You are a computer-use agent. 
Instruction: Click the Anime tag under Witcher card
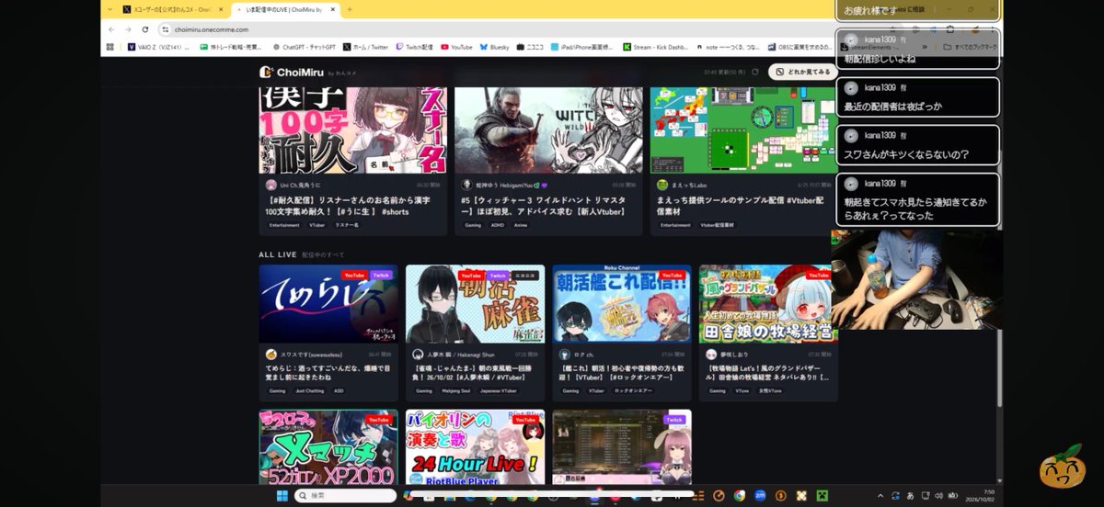pyautogui.click(x=521, y=224)
